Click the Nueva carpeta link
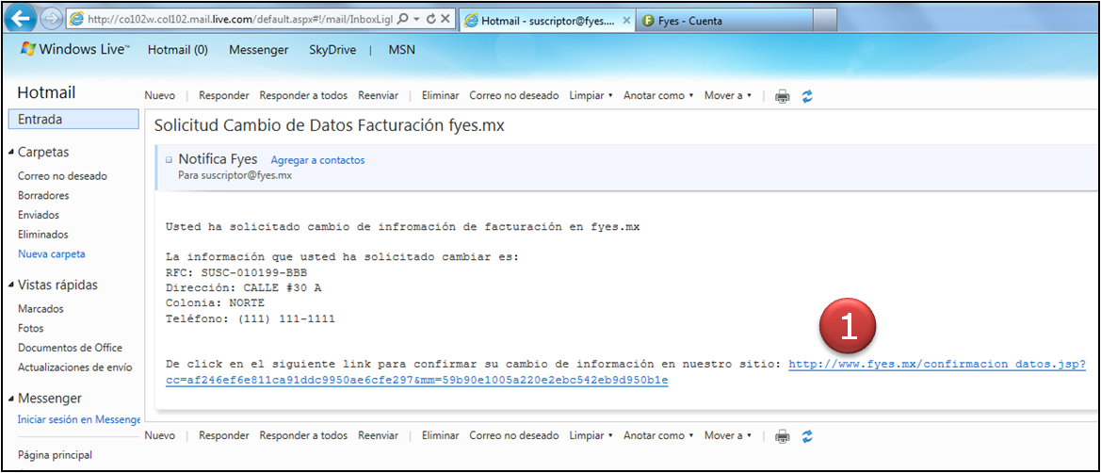 pos(51,254)
